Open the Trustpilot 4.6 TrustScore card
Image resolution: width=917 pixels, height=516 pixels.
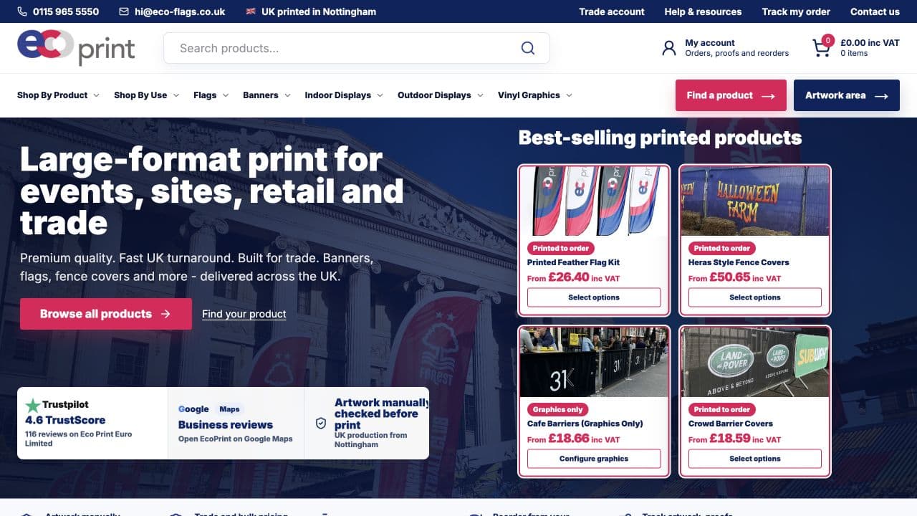pyautogui.click(x=92, y=424)
